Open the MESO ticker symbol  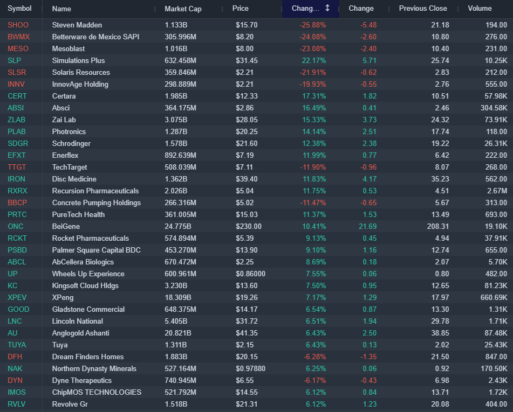pyautogui.click(x=18, y=48)
